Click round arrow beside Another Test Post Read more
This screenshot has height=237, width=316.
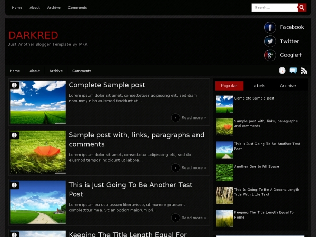[175, 218]
